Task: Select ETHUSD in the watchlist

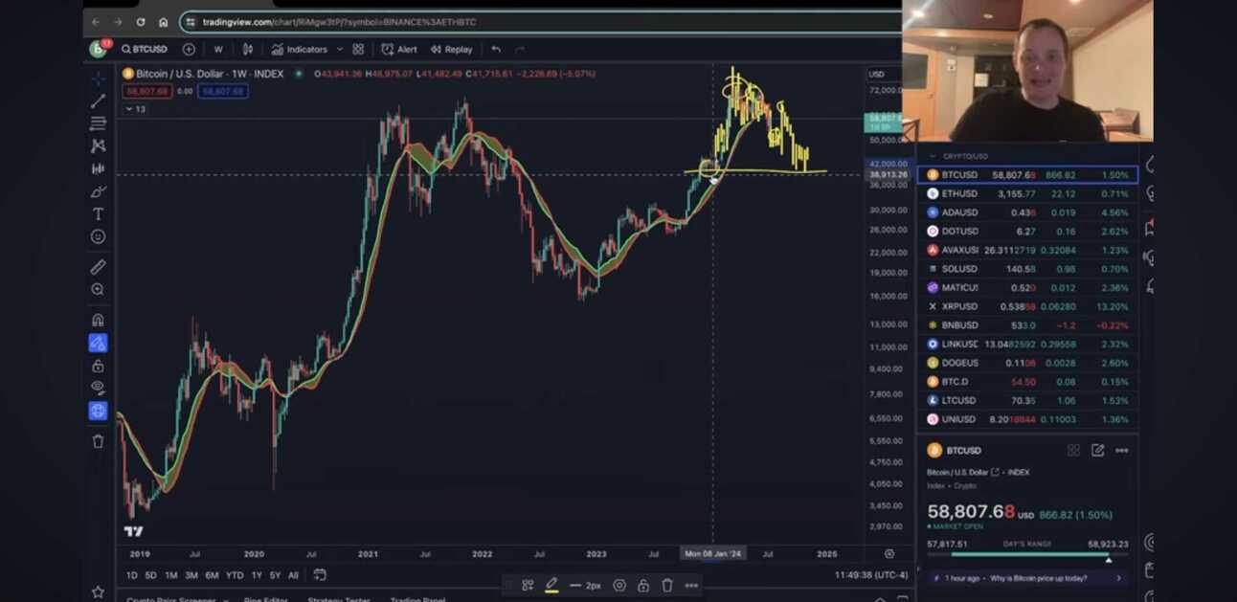Action: tap(1027, 193)
